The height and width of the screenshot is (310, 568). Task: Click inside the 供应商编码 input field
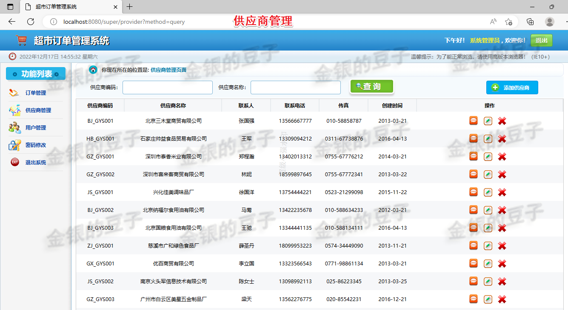[x=167, y=87]
